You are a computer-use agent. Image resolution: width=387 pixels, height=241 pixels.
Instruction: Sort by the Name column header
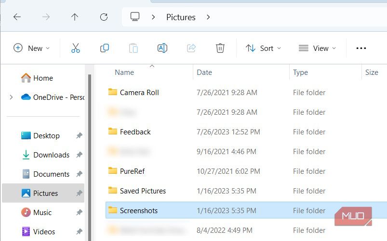[x=124, y=72]
